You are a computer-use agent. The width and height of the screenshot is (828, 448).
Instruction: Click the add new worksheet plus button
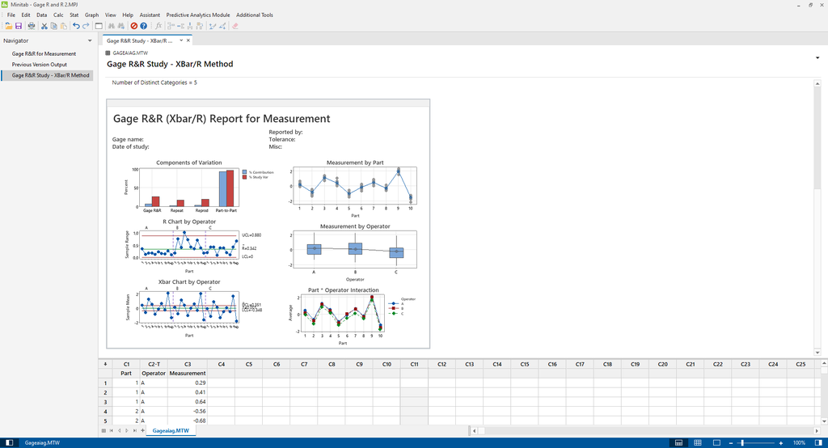[142, 431]
